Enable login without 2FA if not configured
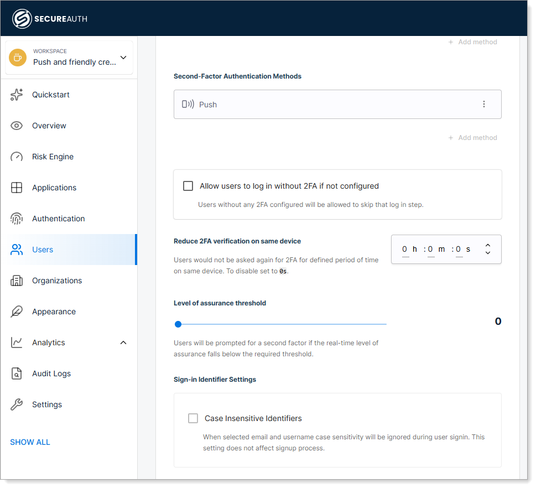The width and height of the screenshot is (536, 488). coord(188,186)
